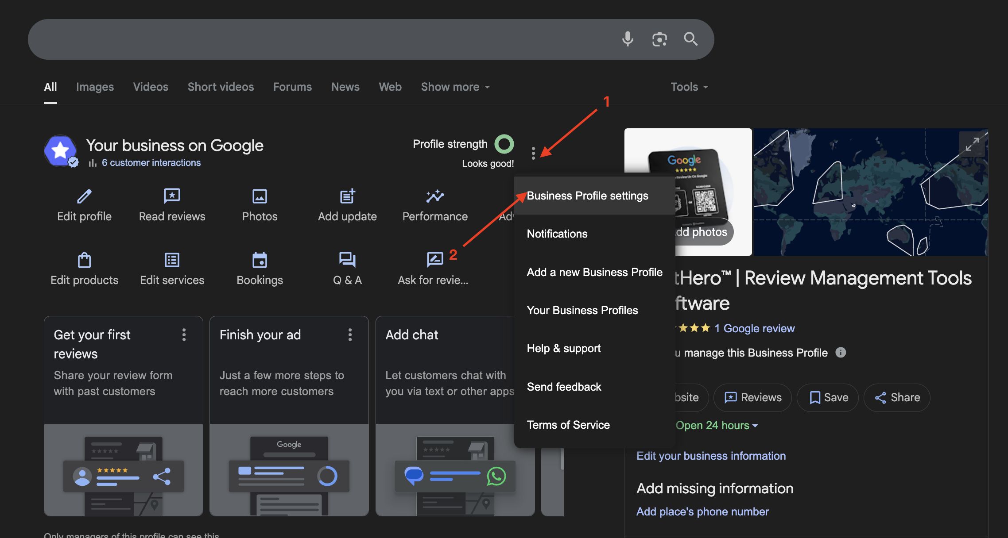The height and width of the screenshot is (538, 1008).
Task: Open options on Get your first reviews card
Action: [184, 335]
